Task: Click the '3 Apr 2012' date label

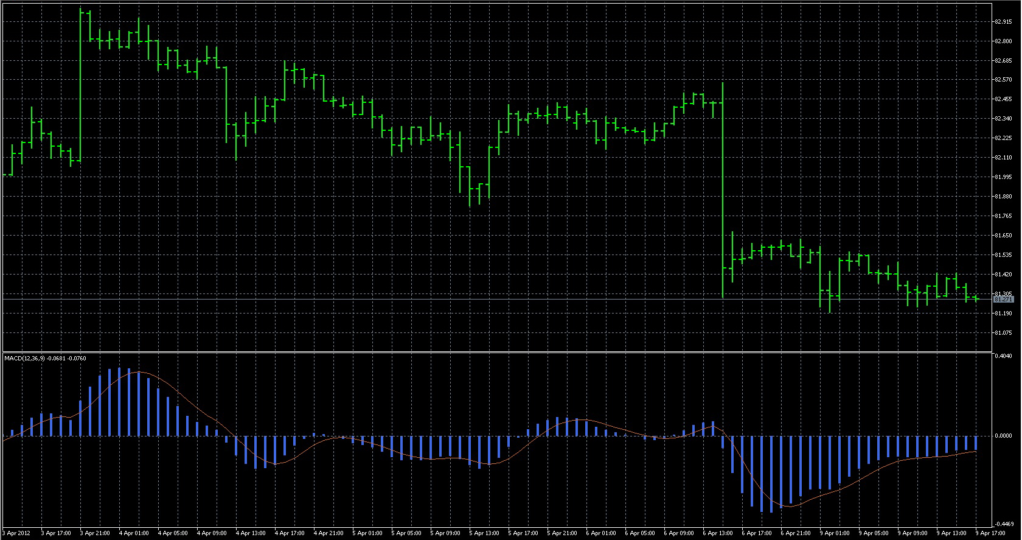Action: coord(16,533)
